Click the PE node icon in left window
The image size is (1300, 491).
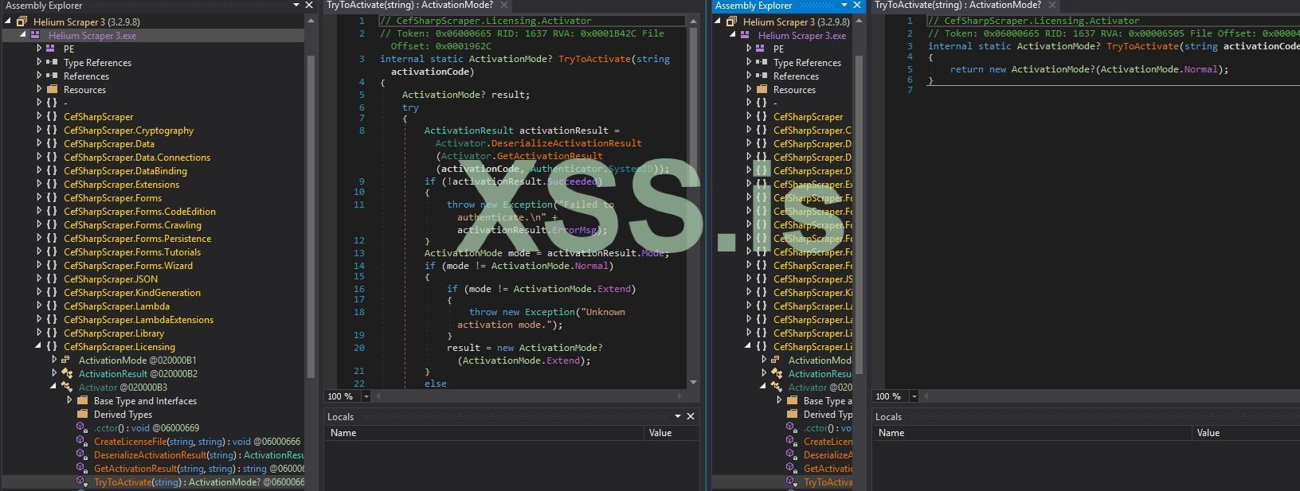click(x=51, y=49)
